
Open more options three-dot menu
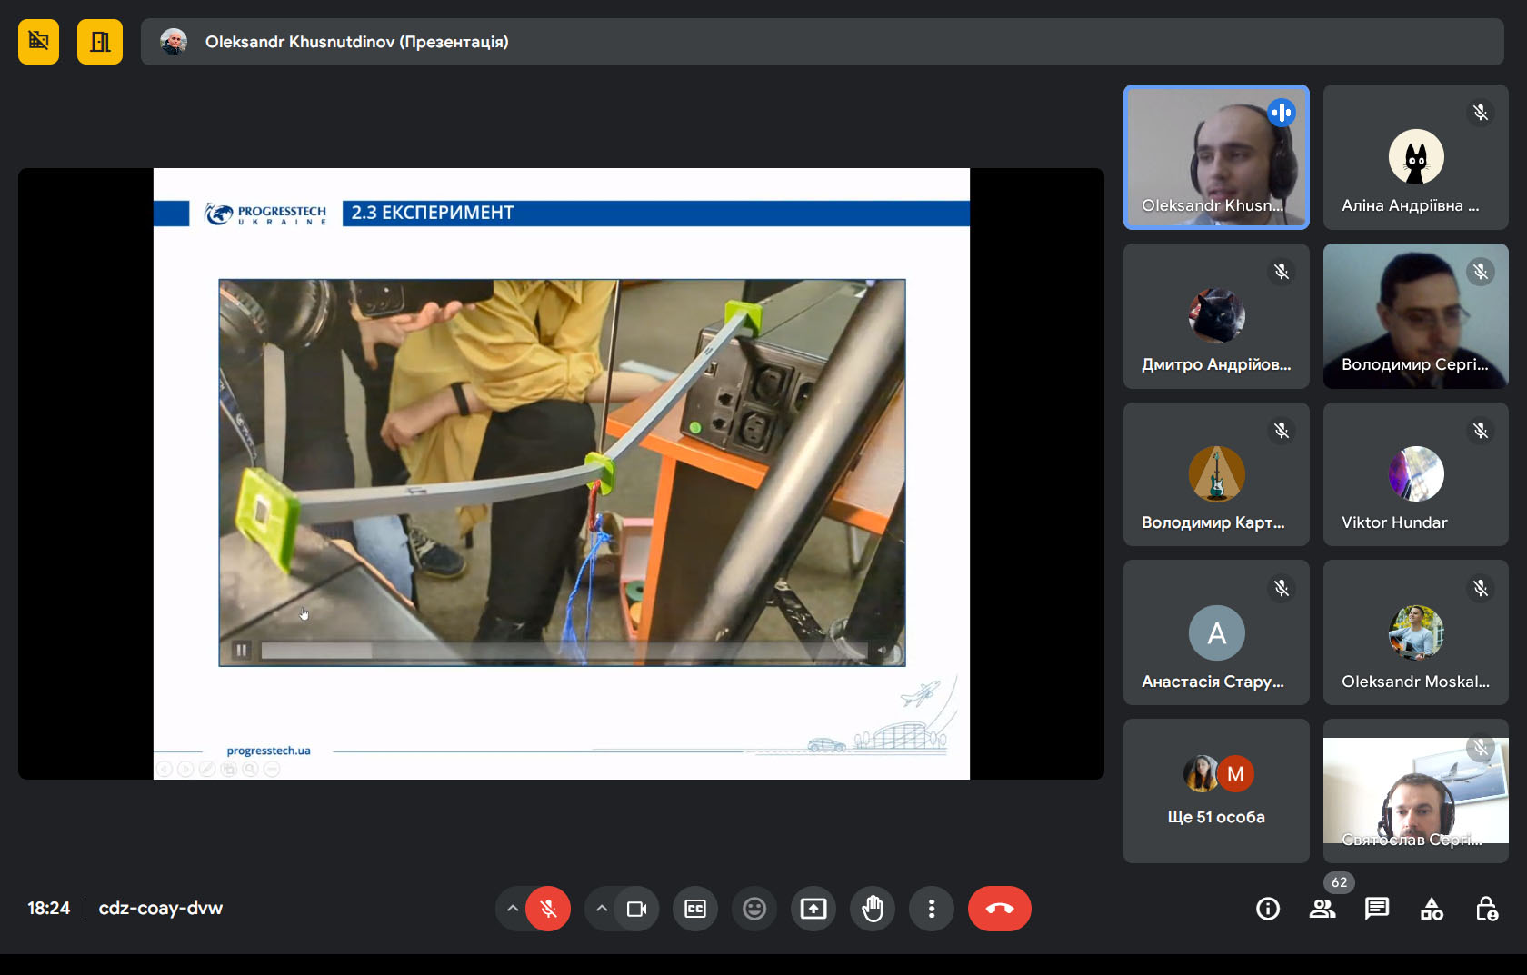932,909
